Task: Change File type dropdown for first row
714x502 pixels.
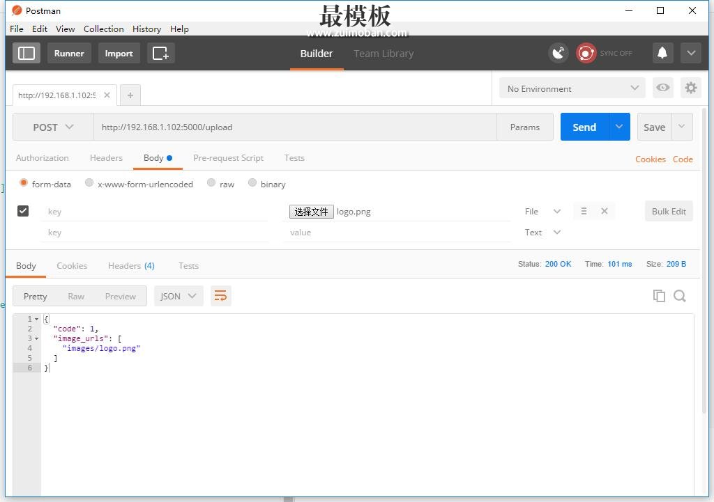Action: coord(542,212)
